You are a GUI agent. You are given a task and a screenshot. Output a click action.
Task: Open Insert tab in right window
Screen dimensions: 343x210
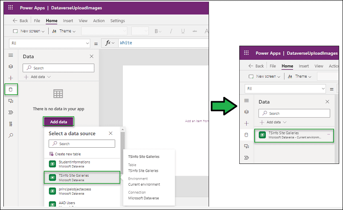(304, 66)
